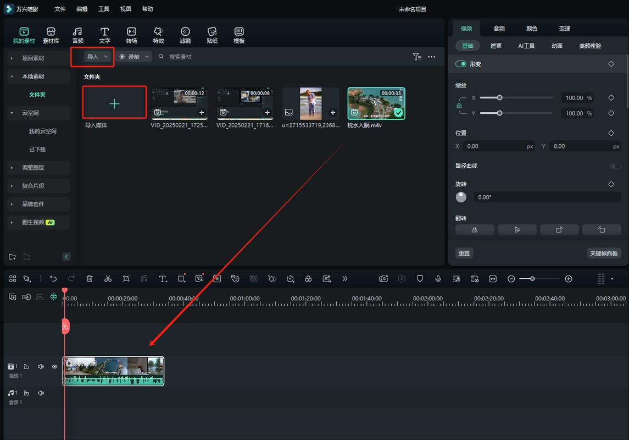This screenshot has width=629, height=440.
Task: Open the 转场 (Transitions) panel
Action: pyautogui.click(x=131, y=35)
